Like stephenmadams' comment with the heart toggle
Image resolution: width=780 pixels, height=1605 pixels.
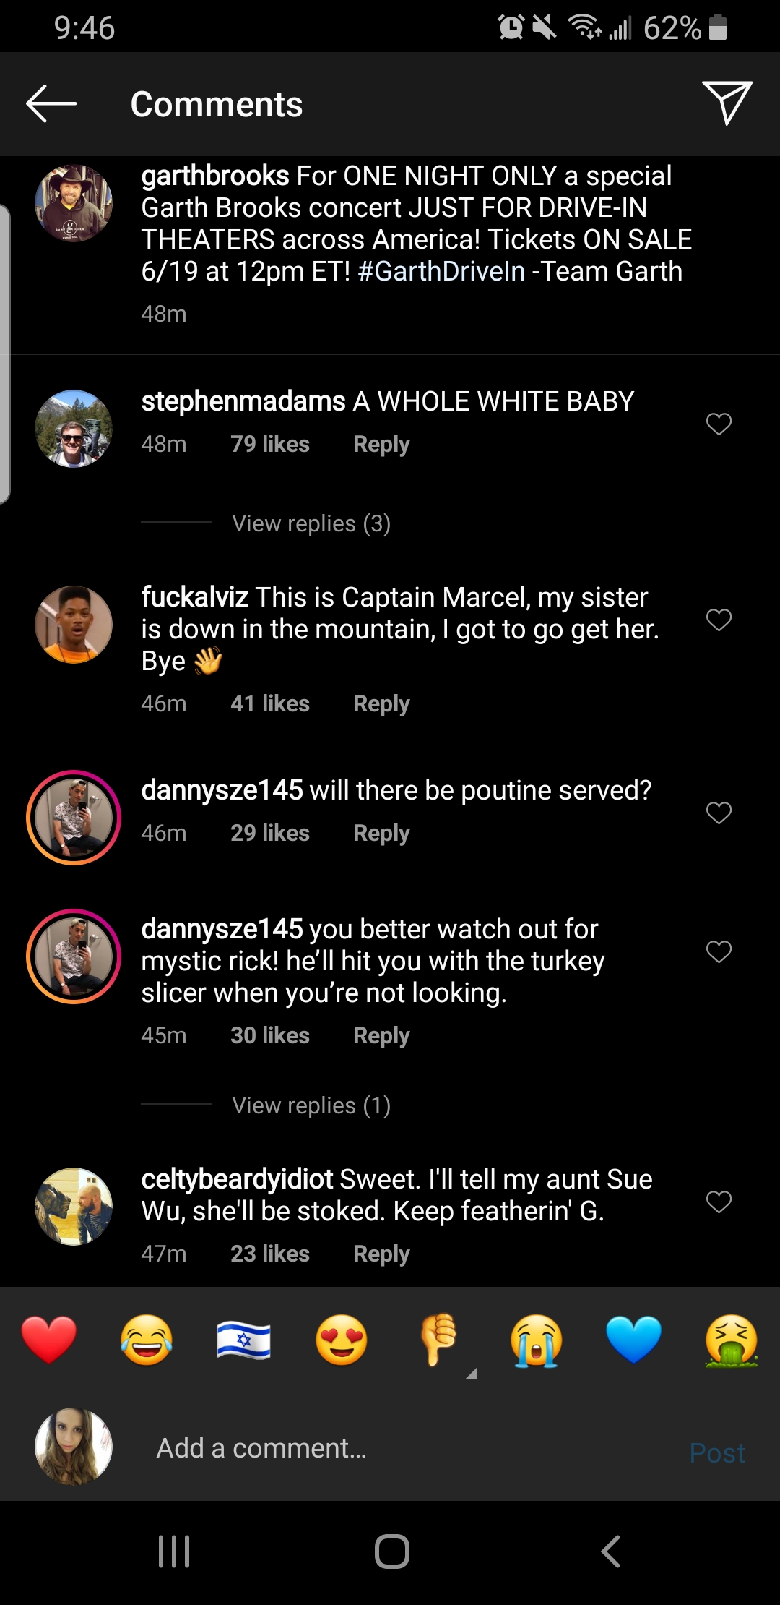coord(719,425)
